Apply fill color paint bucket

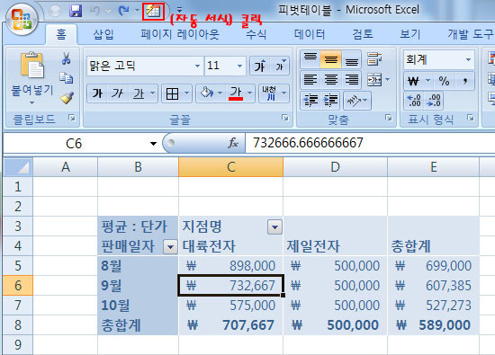click(206, 93)
